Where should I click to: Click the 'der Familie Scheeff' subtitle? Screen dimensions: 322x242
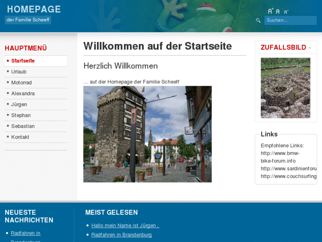(28, 20)
